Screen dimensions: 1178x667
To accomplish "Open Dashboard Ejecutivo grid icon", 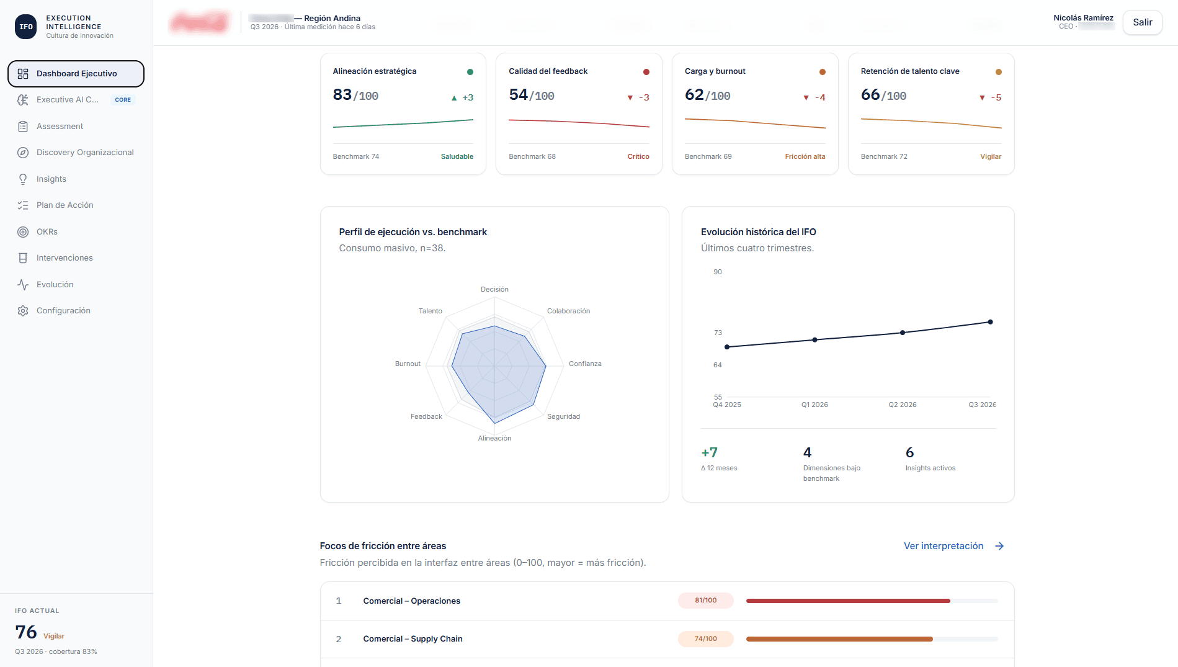I will 23,74.
